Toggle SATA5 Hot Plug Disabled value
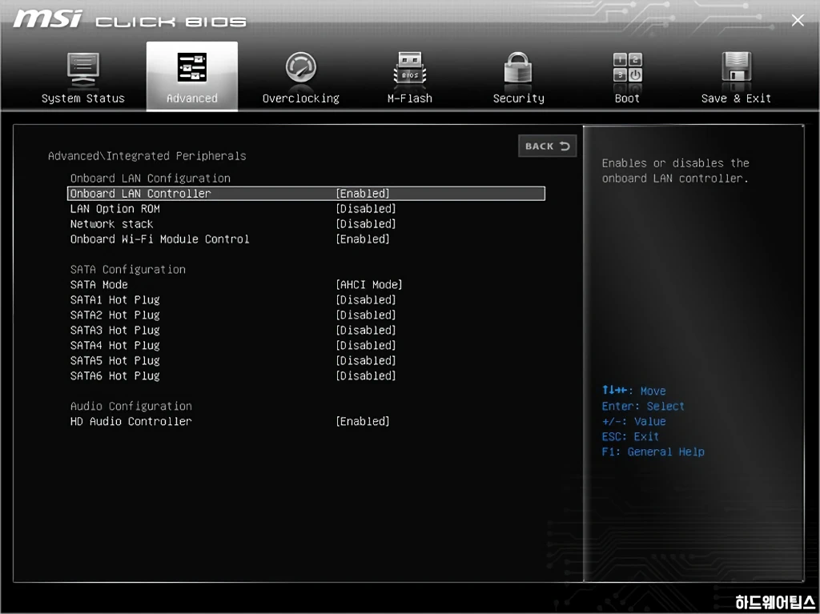The image size is (820, 614). (366, 360)
